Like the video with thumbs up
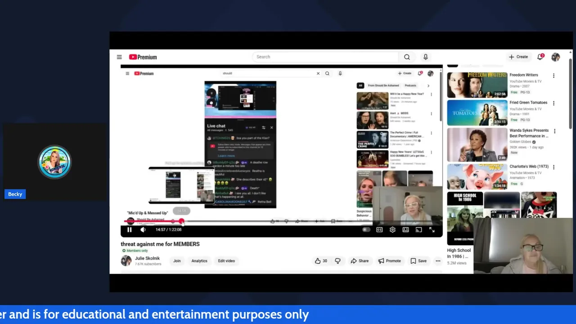Screen dimensions: 576x324 [321, 261]
